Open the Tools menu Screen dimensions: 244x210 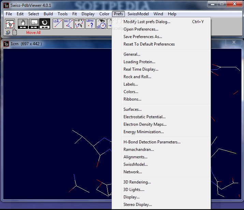(62, 14)
